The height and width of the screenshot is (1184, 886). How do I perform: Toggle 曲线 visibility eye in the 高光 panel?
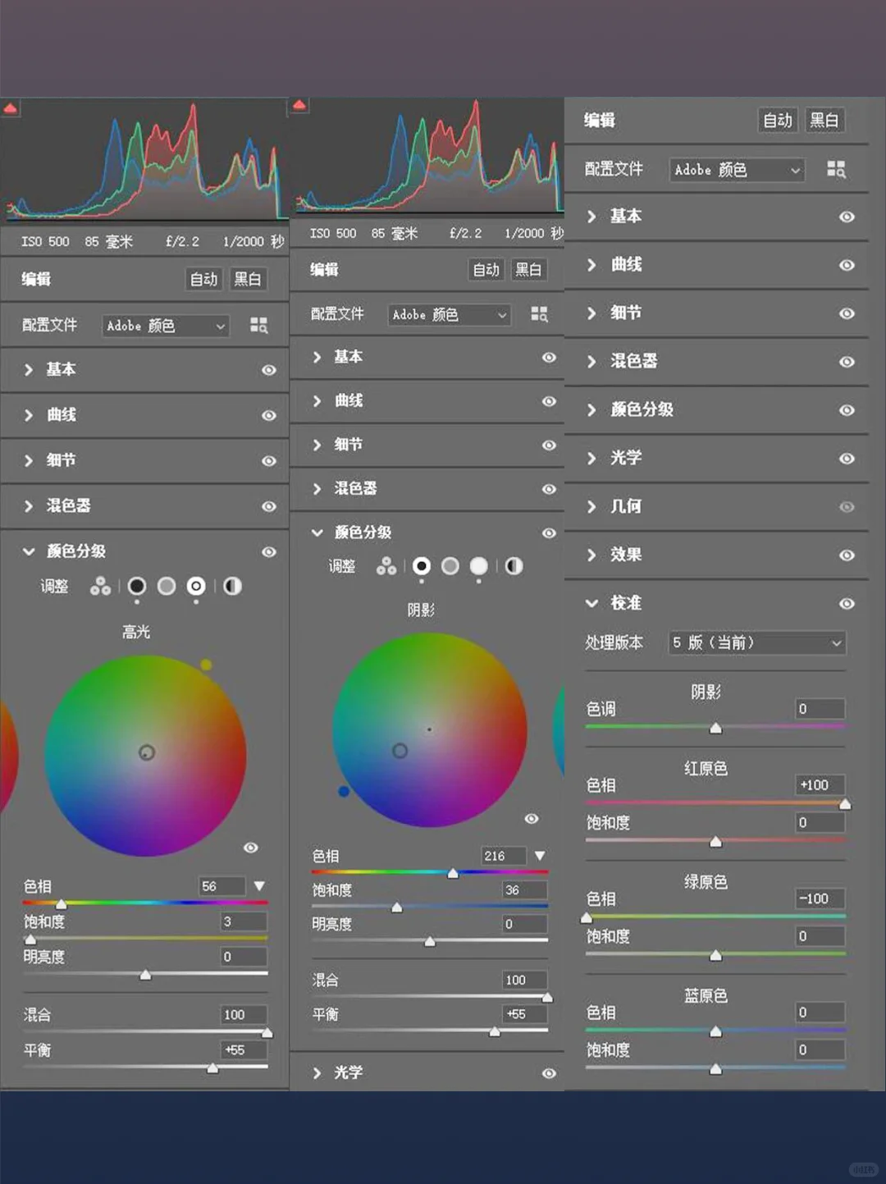pos(268,415)
